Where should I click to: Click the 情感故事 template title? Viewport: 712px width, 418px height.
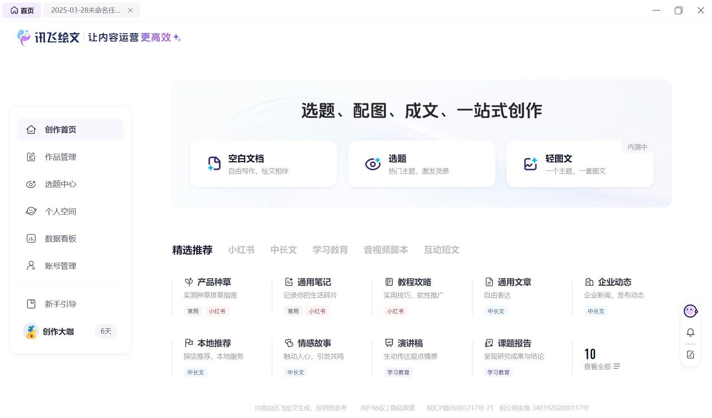pyautogui.click(x=314, y=343)
